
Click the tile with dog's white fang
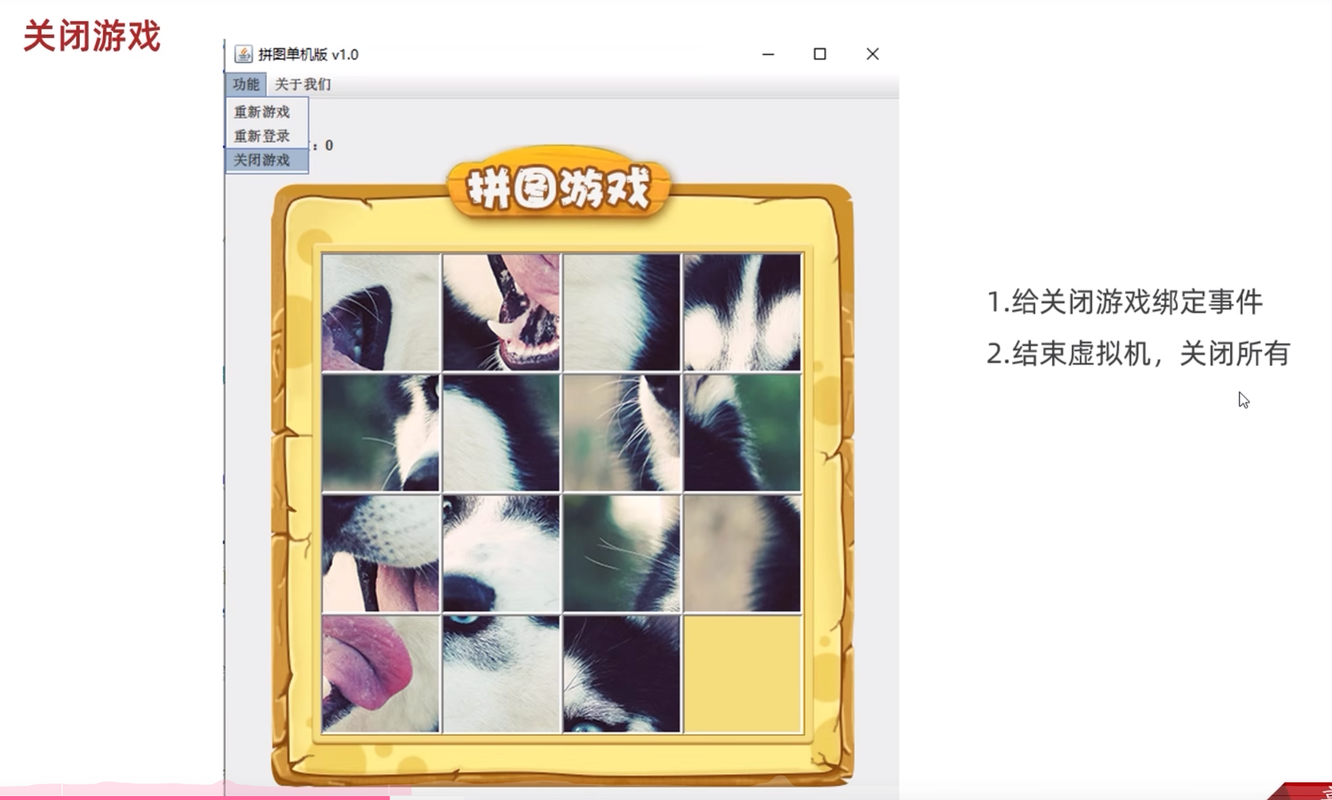(x=501, y=312)
